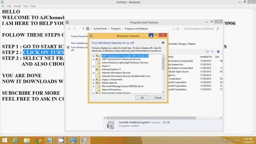This screenshot has width=256, height=144.
Task: Click the shield icon beside Turn Windows features
Action: (68, 48)
